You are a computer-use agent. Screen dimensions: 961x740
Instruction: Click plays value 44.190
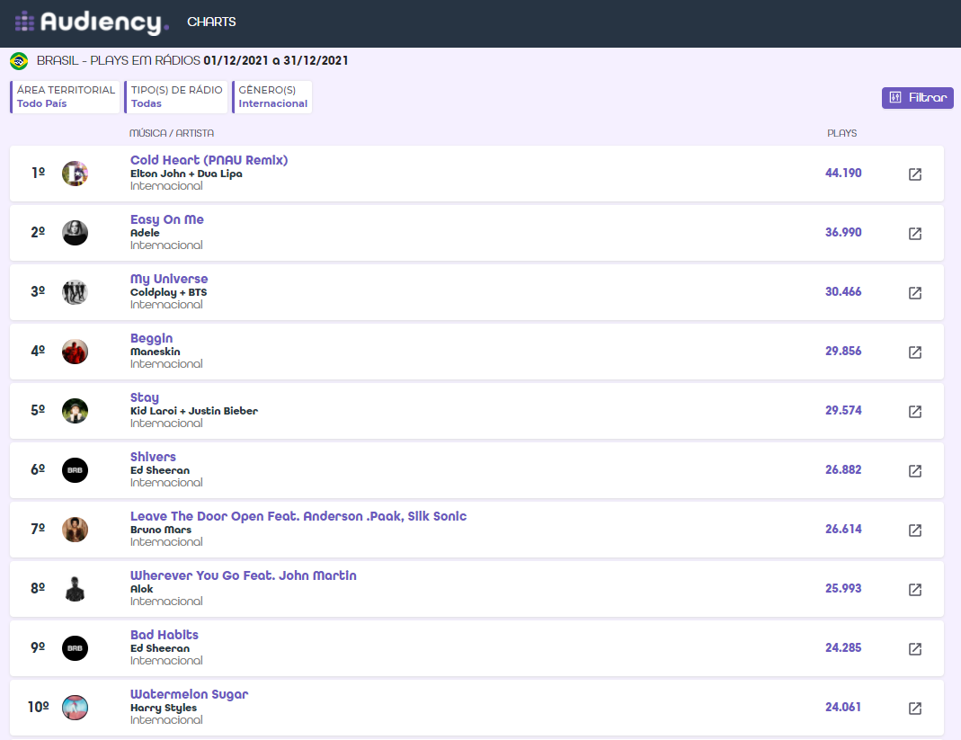843,174
